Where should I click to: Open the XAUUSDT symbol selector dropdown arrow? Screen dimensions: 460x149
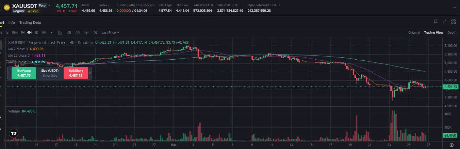coord(49,6)
